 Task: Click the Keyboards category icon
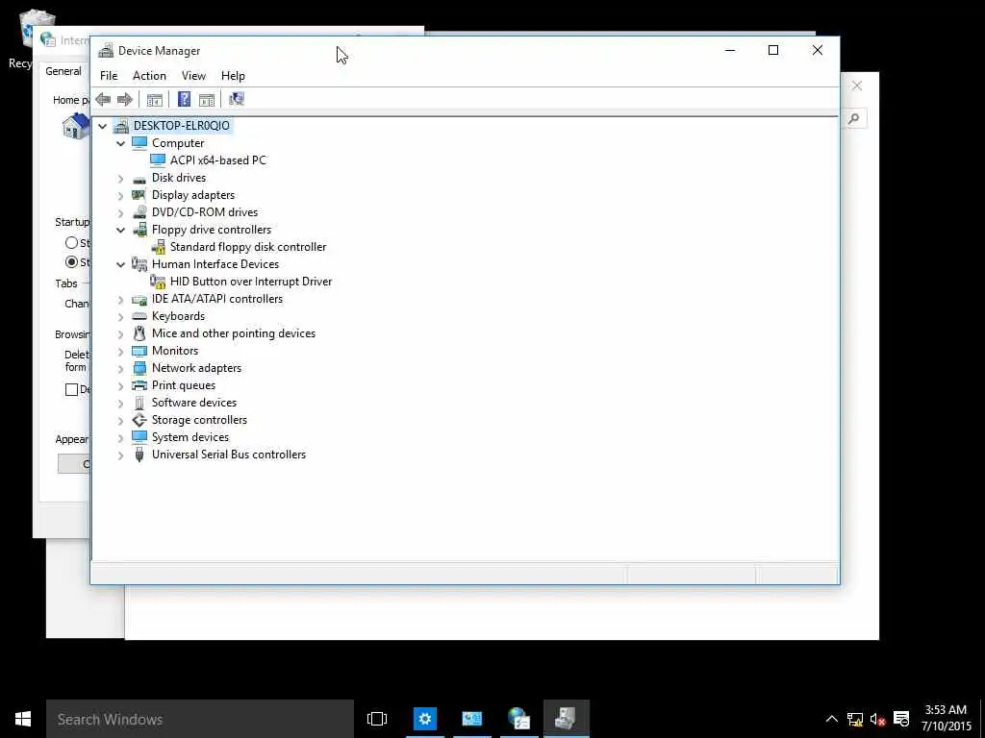[x=139, y=316]
